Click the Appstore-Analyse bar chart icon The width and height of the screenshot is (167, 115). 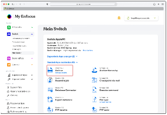click(x=9, y=75)
